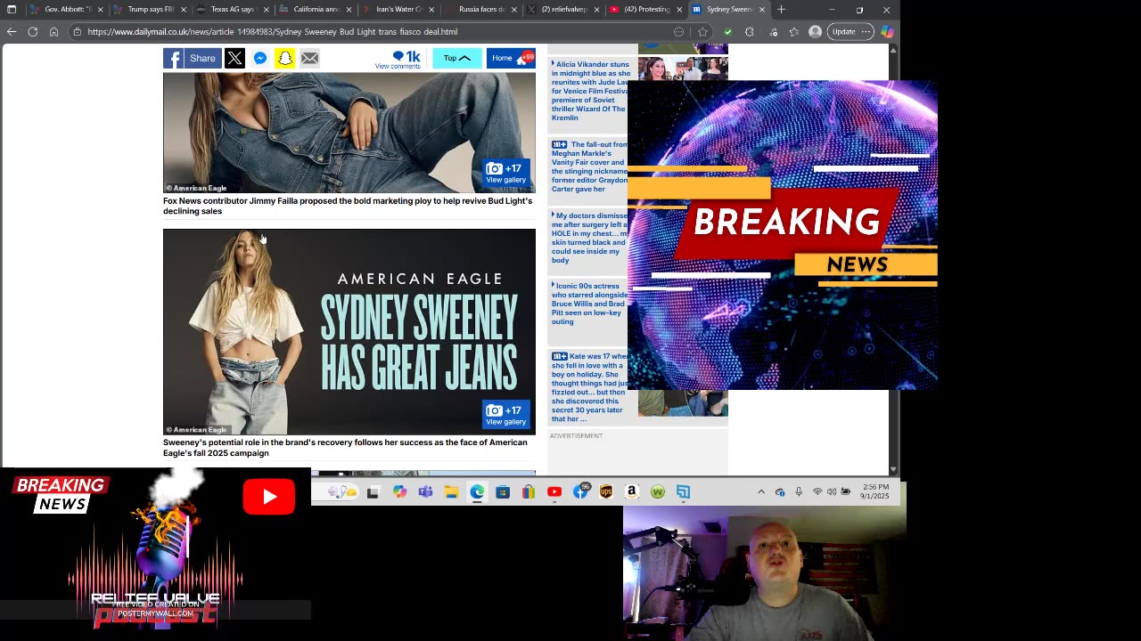This screenshot has height=641, width=1141.
Task: Click the YouTube play button overlay logo
Action: (268, 497)
